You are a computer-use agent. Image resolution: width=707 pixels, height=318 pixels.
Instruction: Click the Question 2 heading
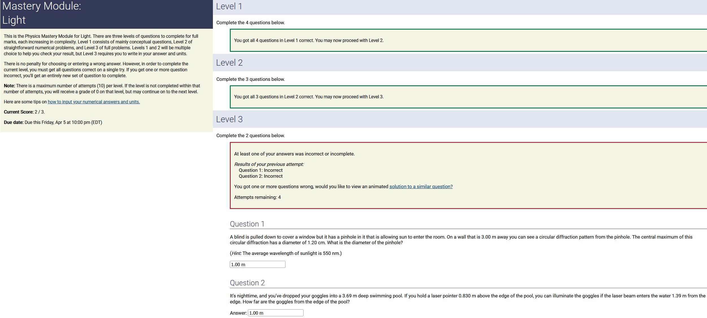247,283
